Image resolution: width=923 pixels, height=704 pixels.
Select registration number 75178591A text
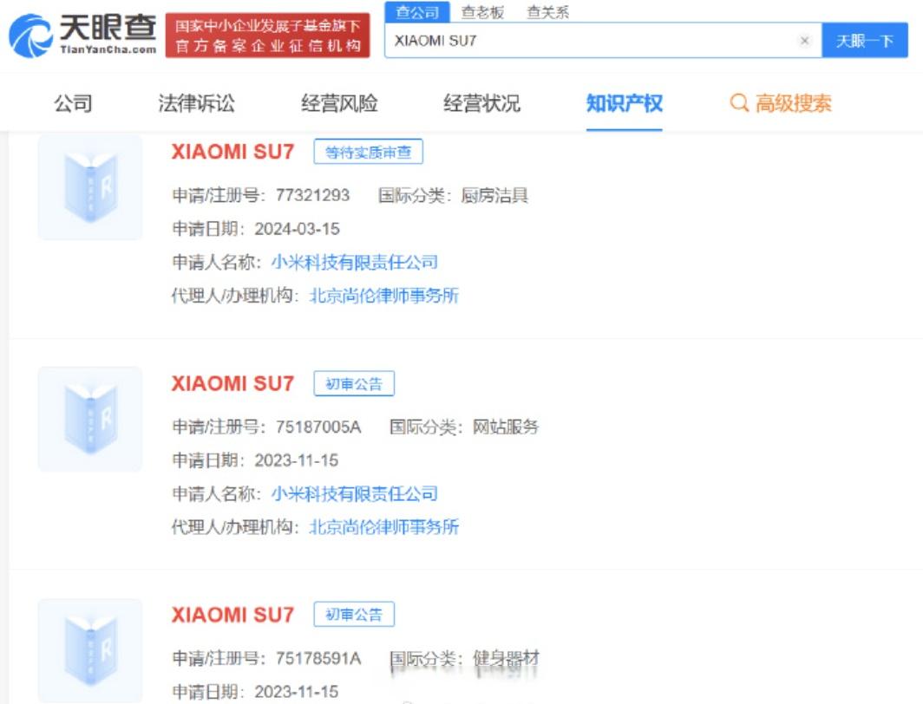(317, 658)
